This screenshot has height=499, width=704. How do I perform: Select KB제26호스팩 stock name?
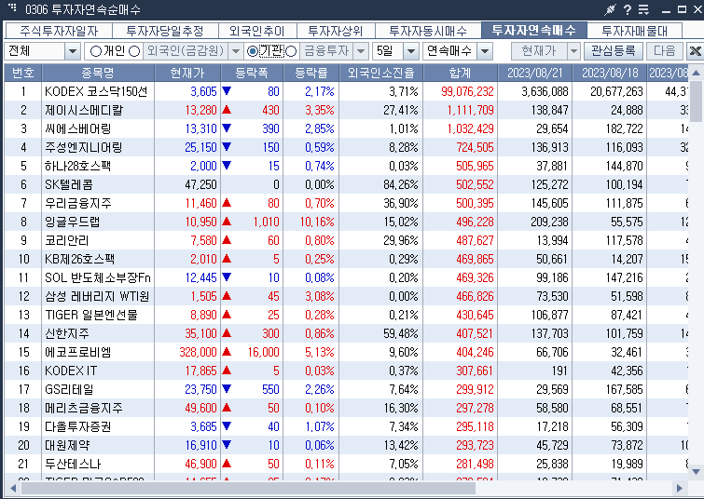[80, 259]
